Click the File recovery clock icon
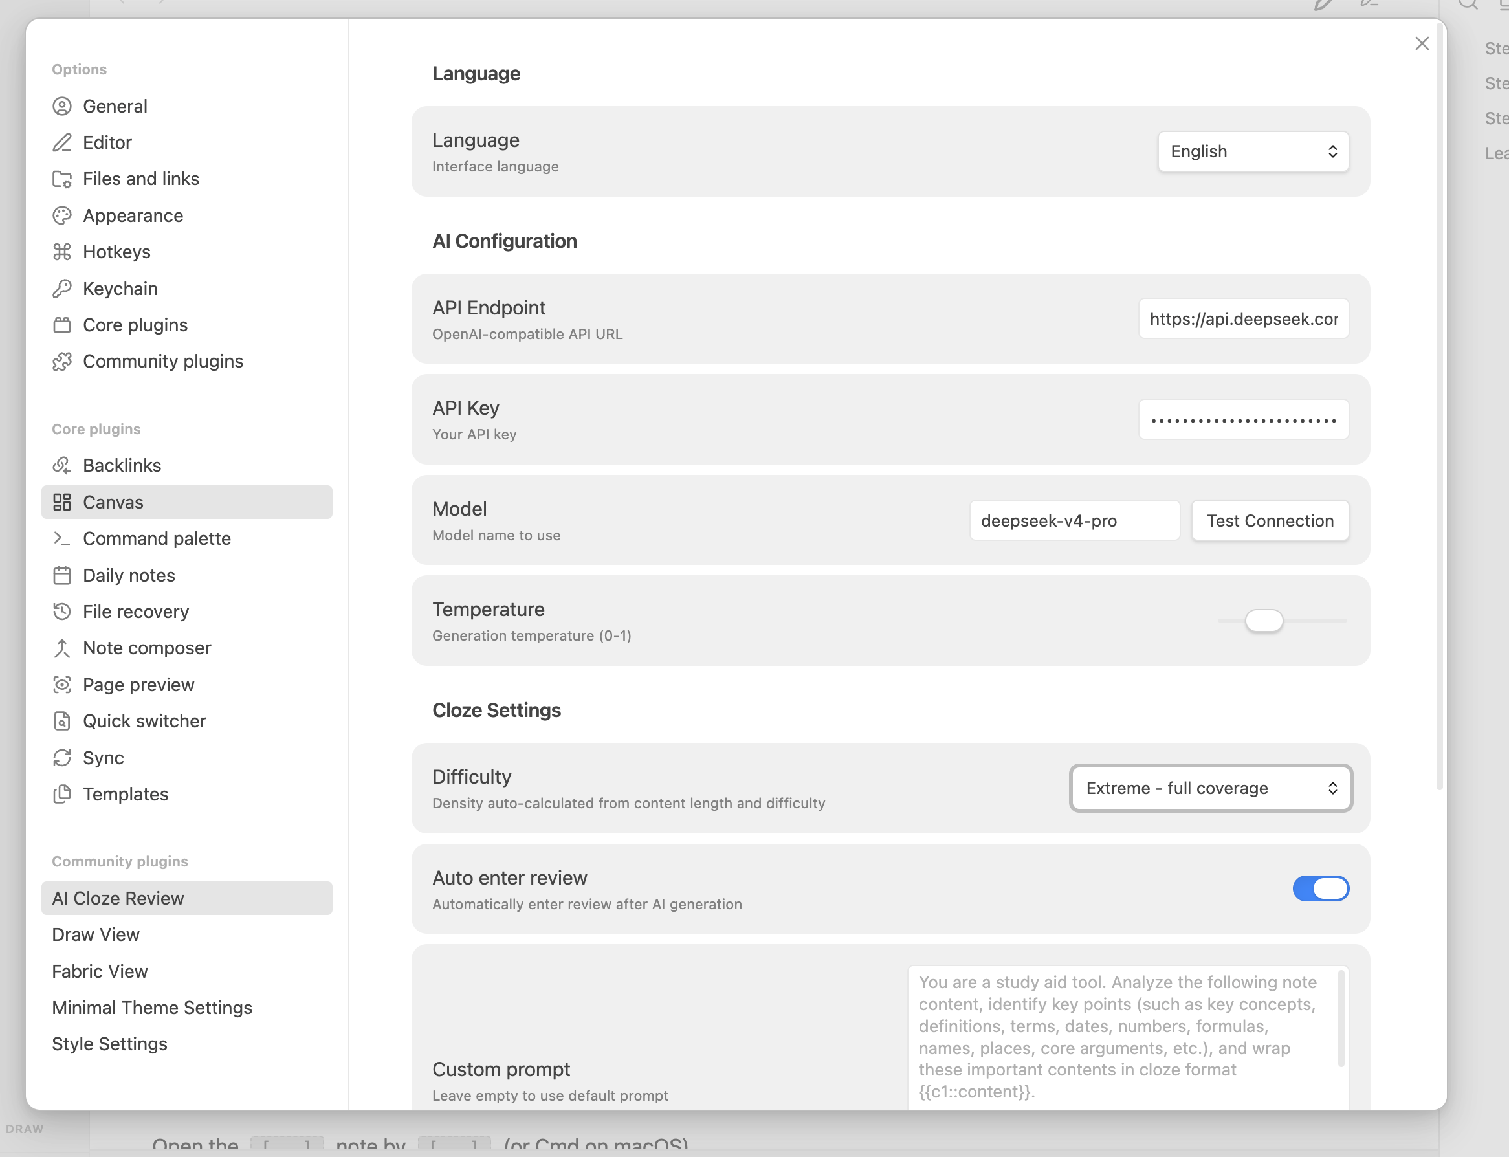 [x=62, y=612]
